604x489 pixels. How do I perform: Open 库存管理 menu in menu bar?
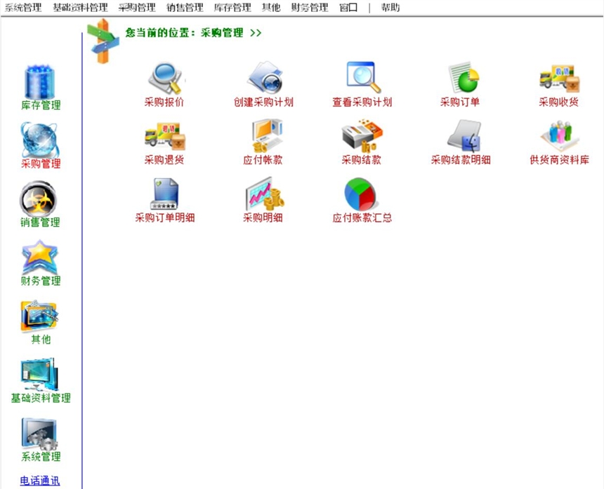pos(232,7)
